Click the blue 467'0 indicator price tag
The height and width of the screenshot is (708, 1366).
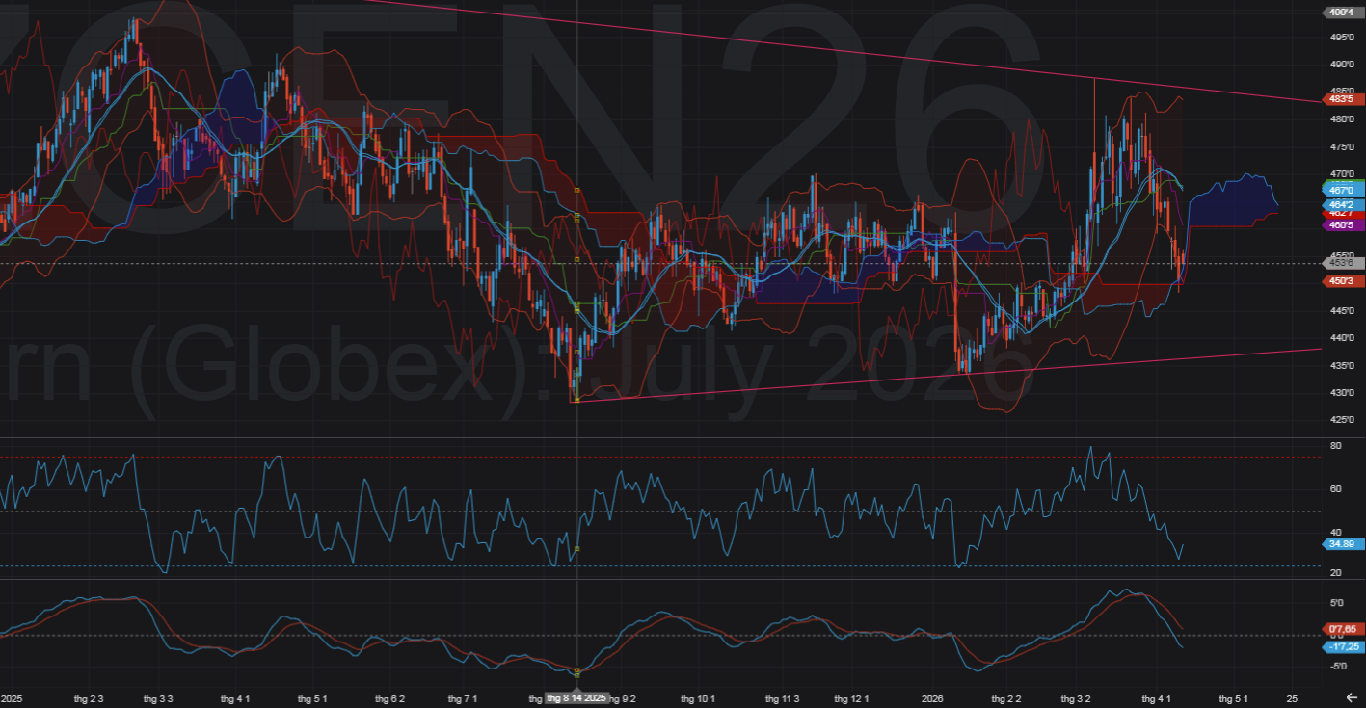point(1340,191)
